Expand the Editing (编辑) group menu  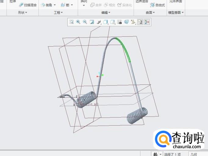coord(106,13)
